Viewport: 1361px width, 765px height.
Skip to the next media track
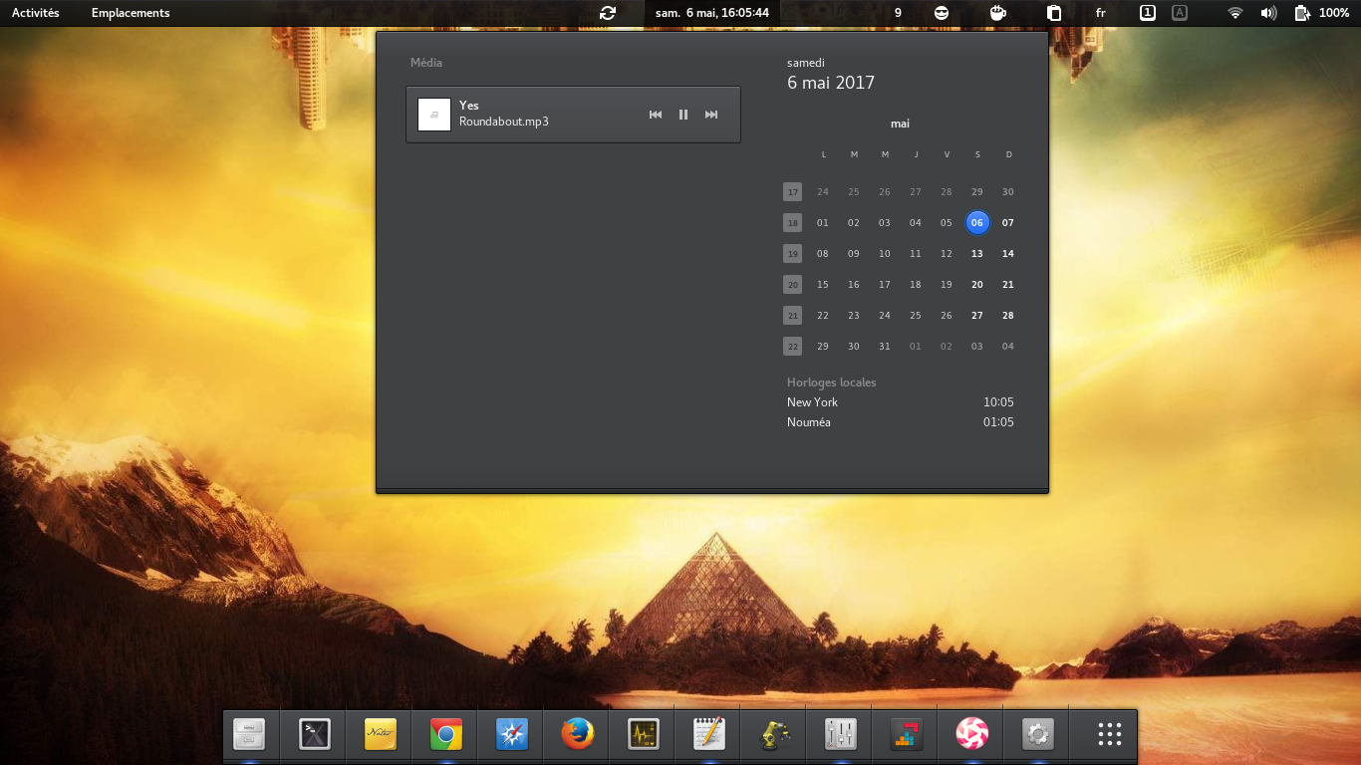click(x=711, y=115)
